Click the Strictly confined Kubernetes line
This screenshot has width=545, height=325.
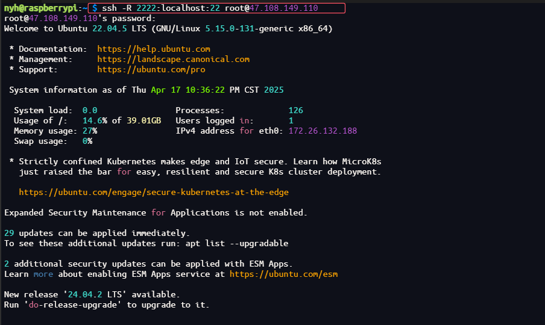click(195, 162)
